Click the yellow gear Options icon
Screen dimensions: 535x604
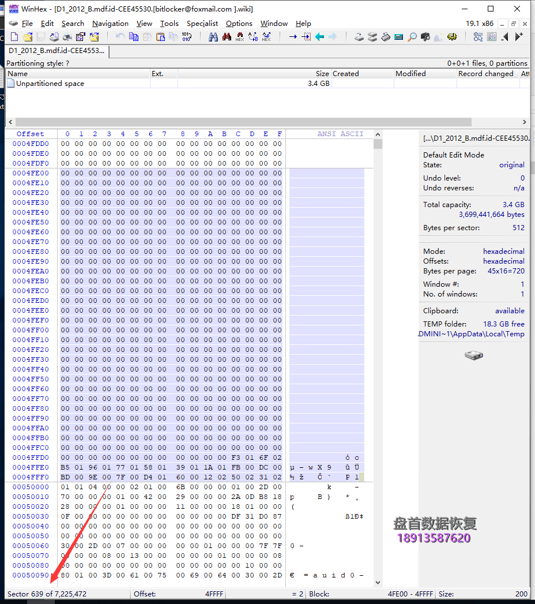[452, 37]
